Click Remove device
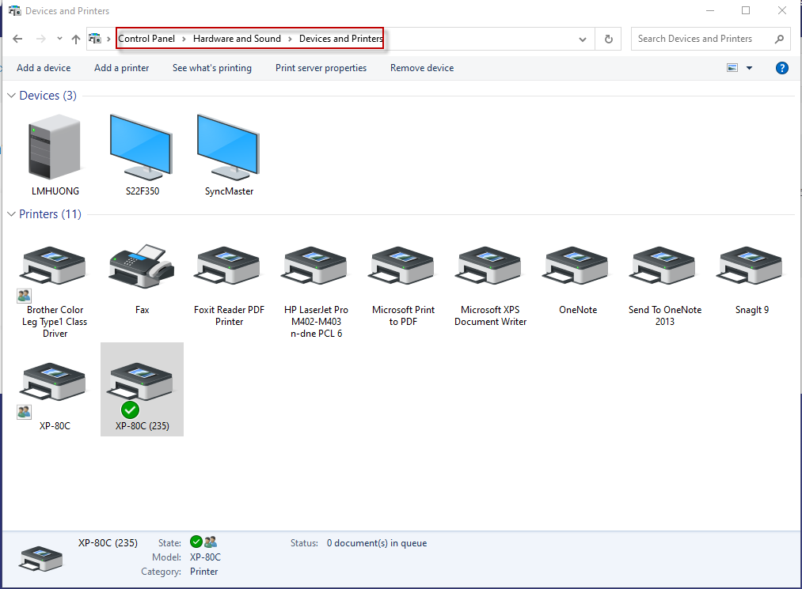Screen dimensions: 802x589 tap(422, 68)
